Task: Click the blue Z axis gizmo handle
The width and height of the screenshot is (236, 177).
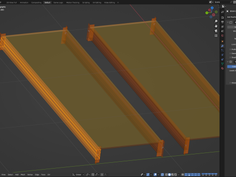Action: tap(212, 8)
